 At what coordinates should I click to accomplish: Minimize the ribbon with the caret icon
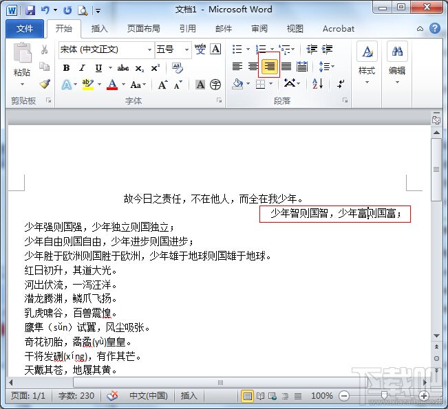(420, 29)
